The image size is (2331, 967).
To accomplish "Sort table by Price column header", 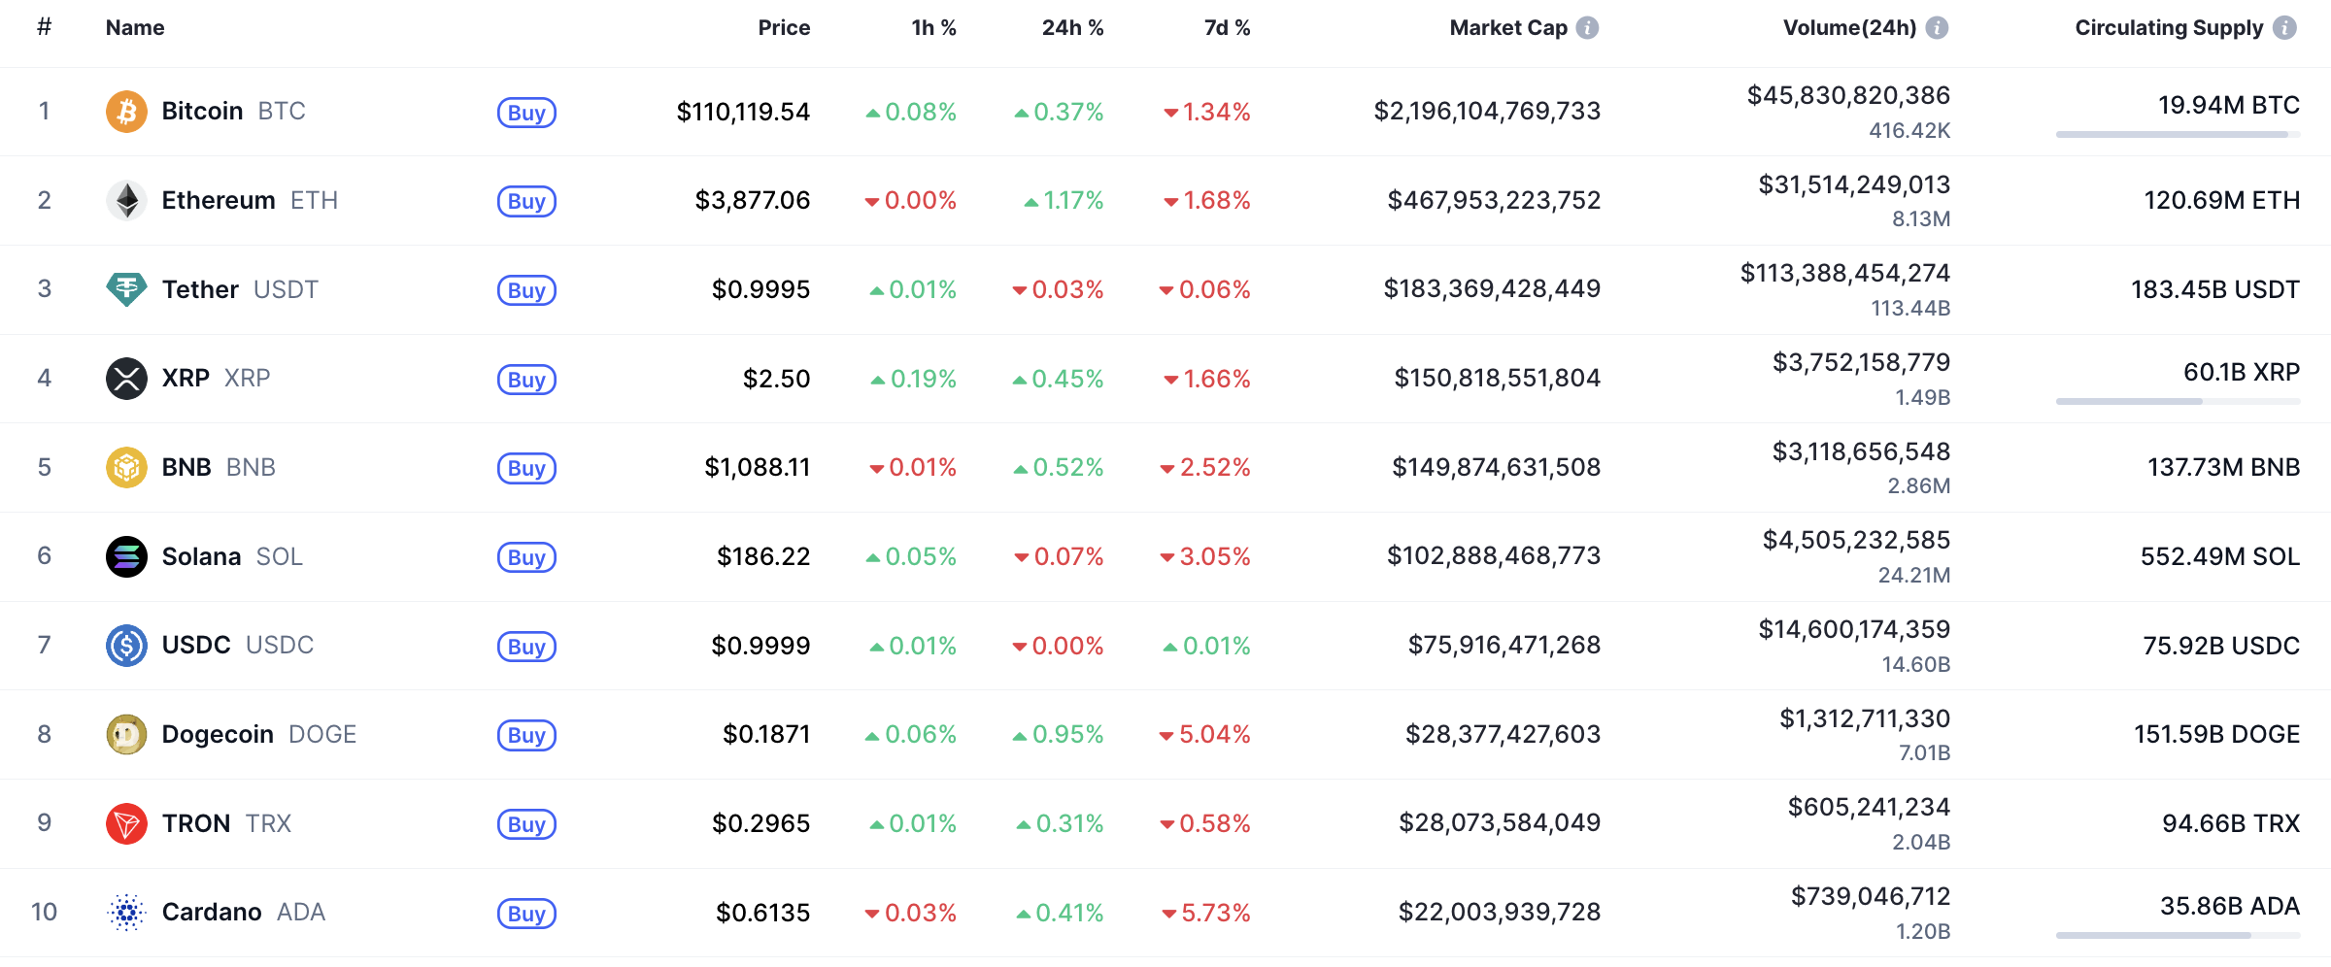I will 784,28.
